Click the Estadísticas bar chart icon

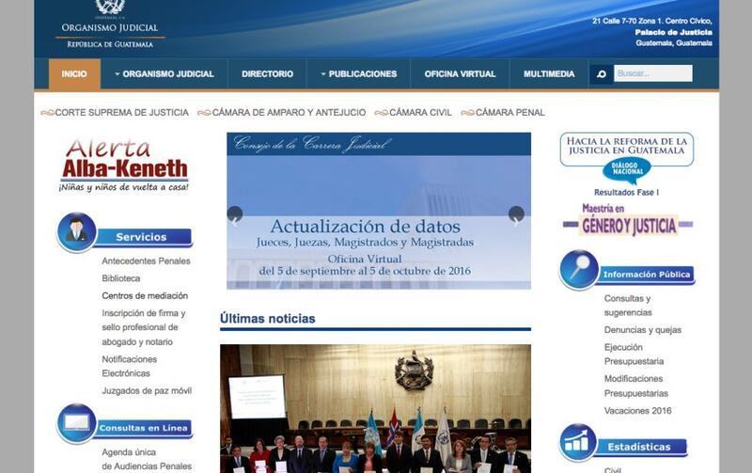(578, 442)
